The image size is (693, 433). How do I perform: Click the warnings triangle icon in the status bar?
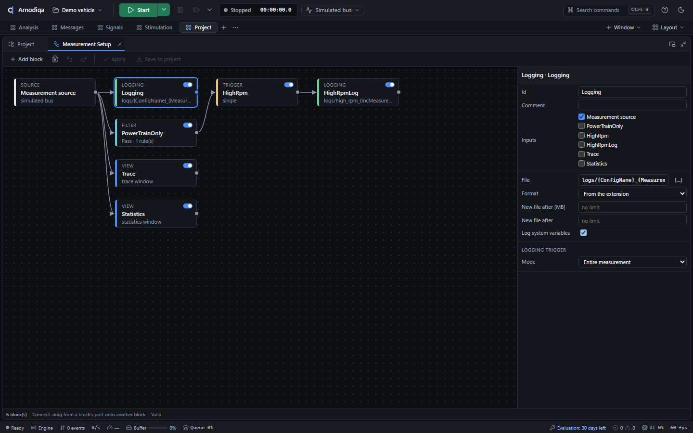click(628, 428)
